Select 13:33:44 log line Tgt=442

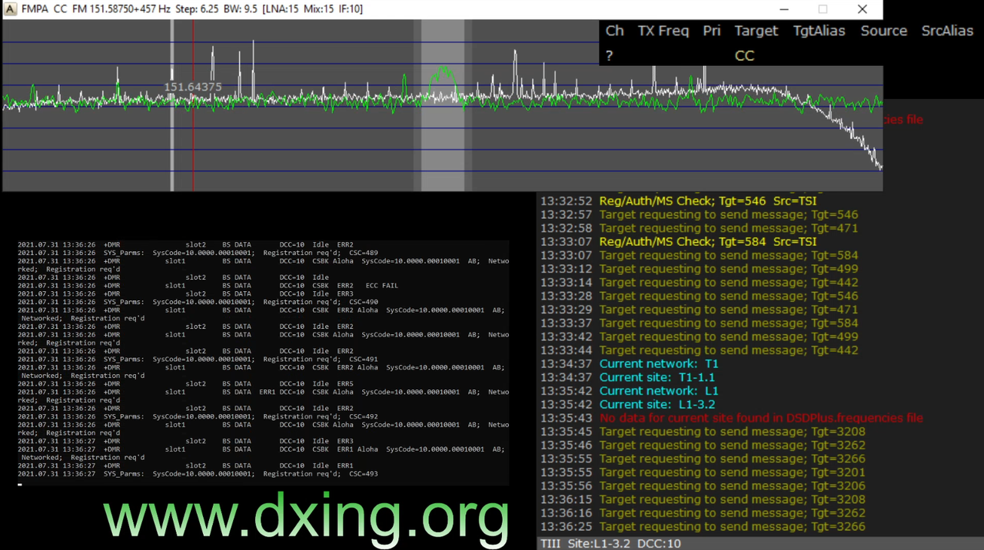699,350
